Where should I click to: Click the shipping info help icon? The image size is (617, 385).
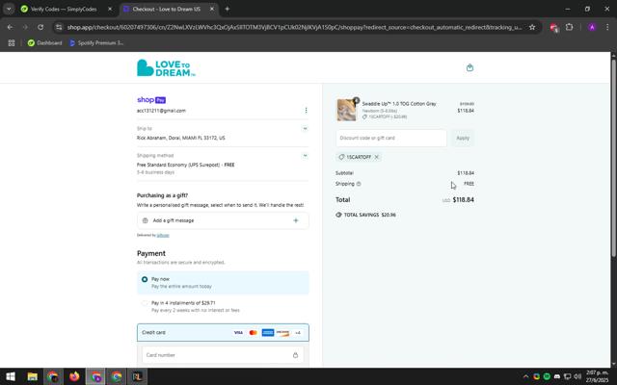359,184
